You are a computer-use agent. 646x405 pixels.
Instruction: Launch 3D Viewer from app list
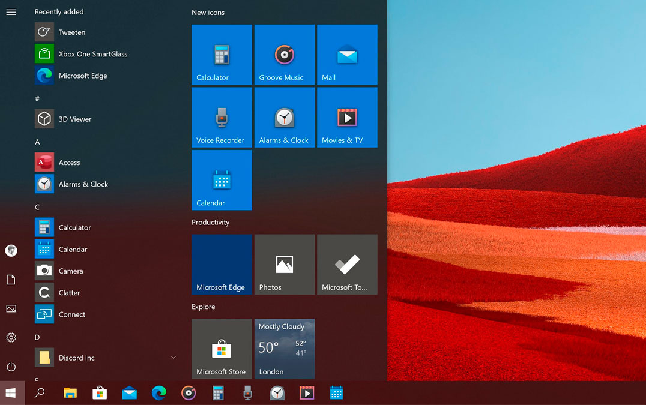[x=107, y=119]
